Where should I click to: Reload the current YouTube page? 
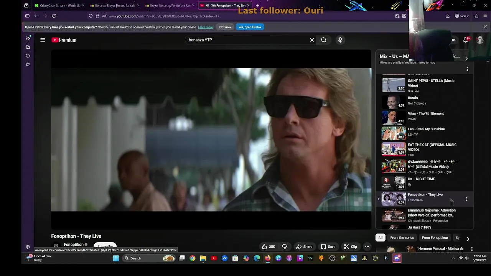click(x=54, y=16)
